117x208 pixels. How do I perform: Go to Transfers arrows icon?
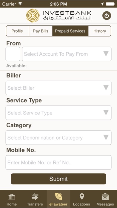pyautogui.click(x=35, y=197)
